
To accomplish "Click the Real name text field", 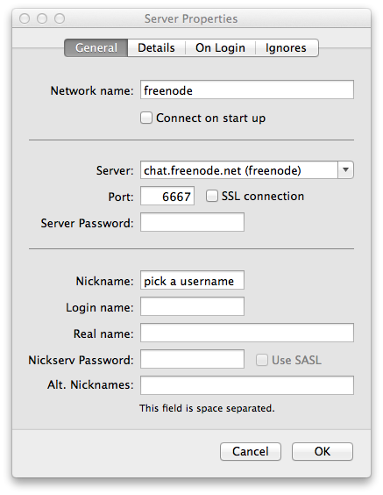I will pyautogui.click(x=247, y=333).
